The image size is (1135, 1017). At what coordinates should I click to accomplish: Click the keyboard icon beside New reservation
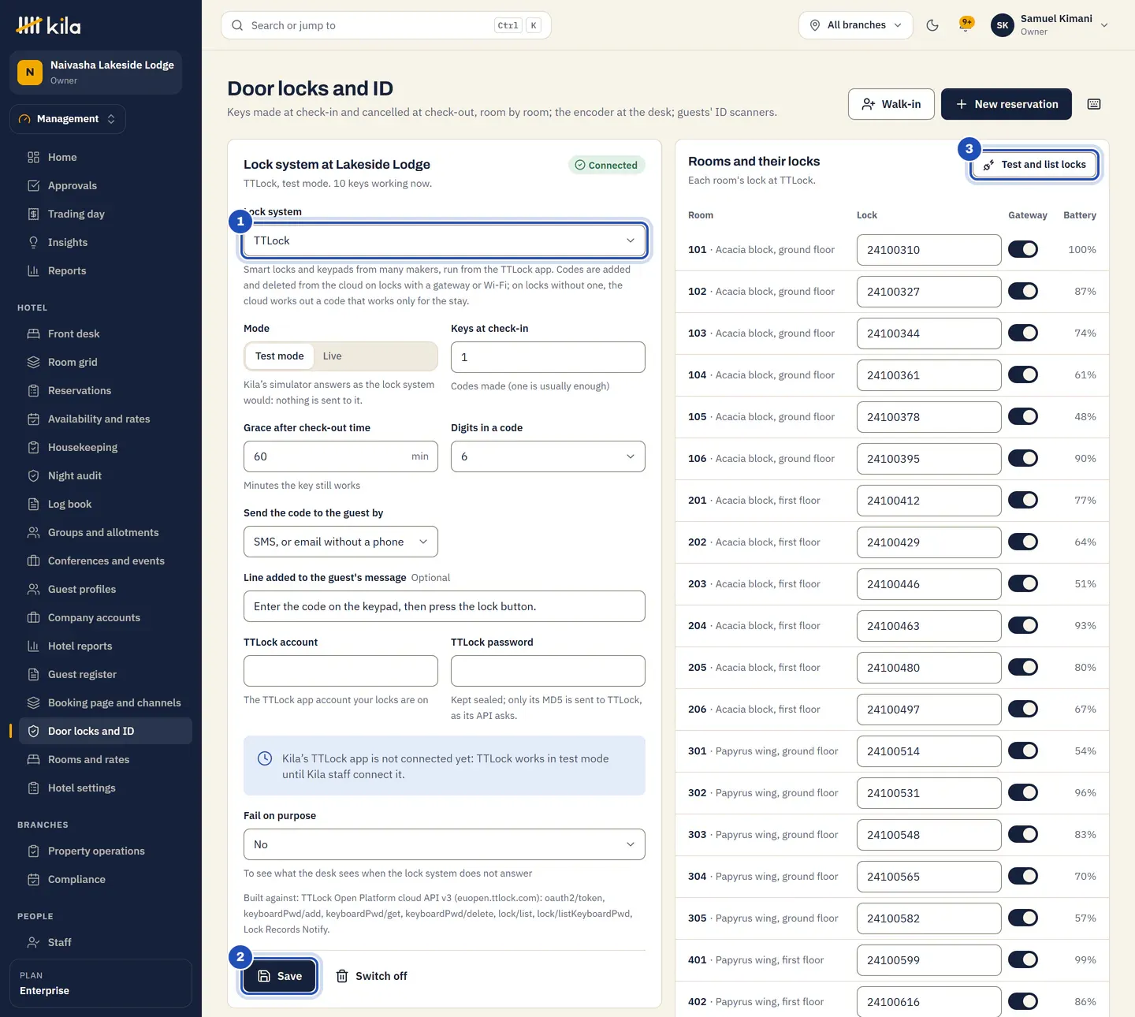[x=1094, y=104]
